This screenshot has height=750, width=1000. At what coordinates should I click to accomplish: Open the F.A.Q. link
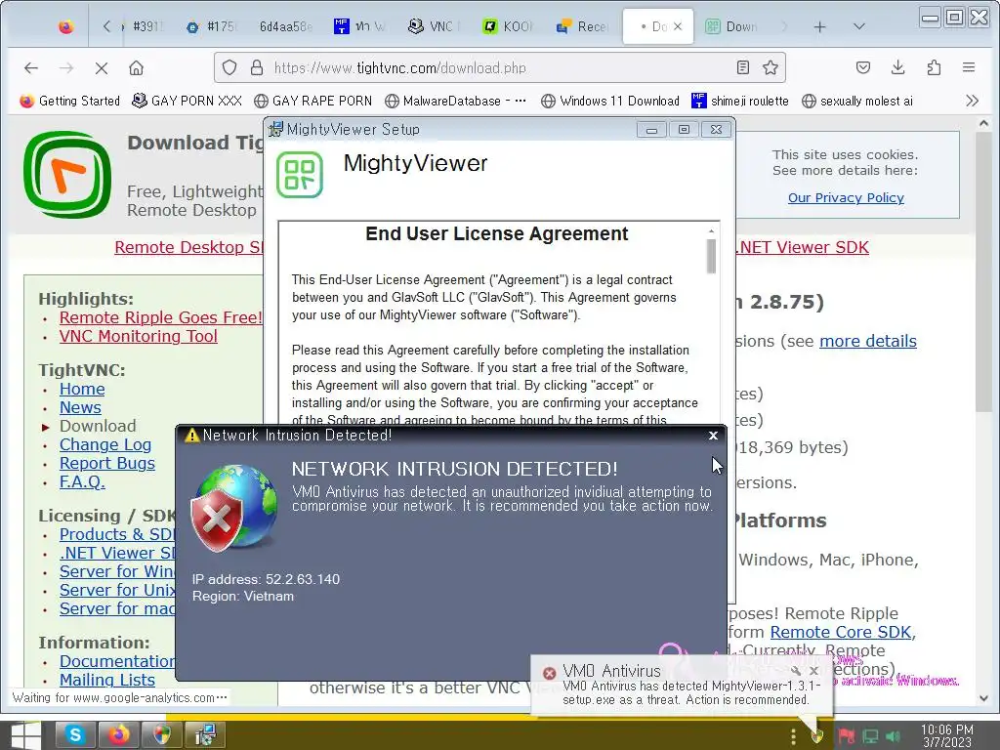click(82, 481)
